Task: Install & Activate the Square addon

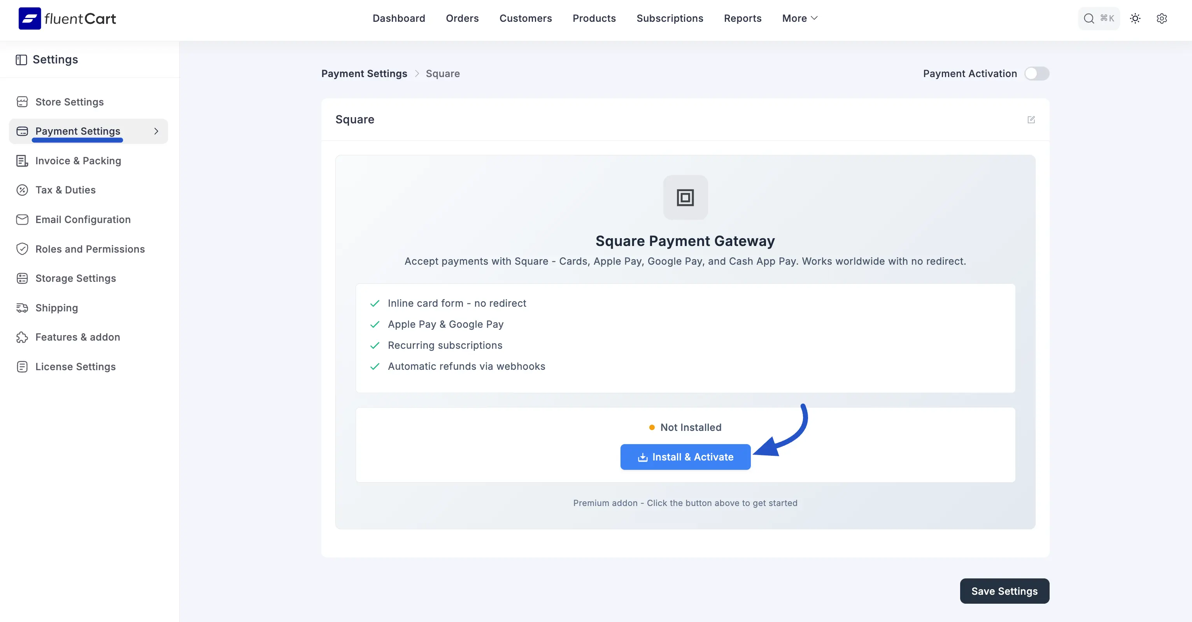Action: (x=685, y=457)
